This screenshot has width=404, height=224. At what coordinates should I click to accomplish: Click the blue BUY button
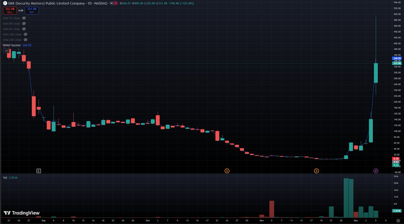(x=32, y=10)
